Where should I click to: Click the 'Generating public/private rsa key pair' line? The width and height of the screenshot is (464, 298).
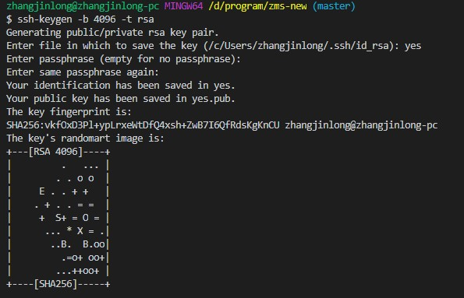(x=112, y=33)
